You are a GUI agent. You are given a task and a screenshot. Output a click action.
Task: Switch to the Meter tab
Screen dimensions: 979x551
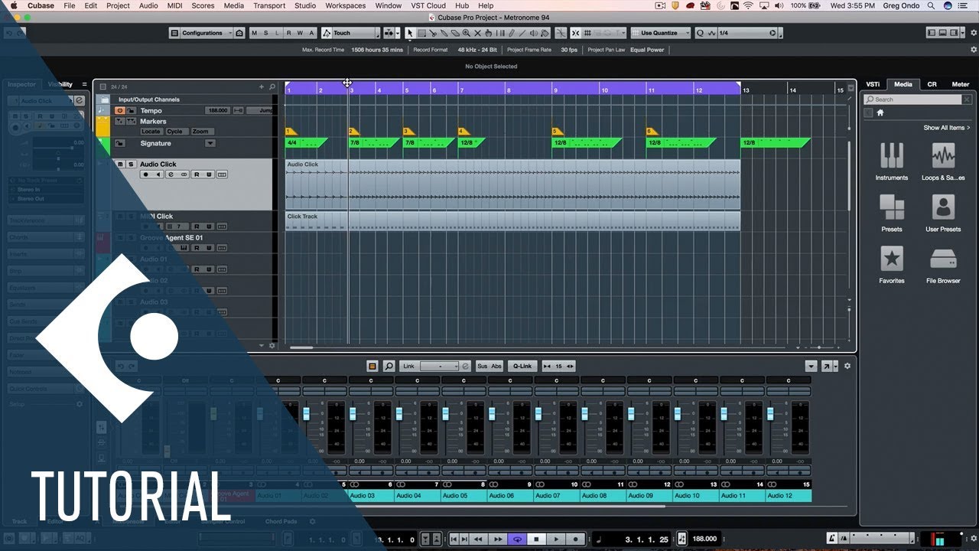tap(961, 84)
